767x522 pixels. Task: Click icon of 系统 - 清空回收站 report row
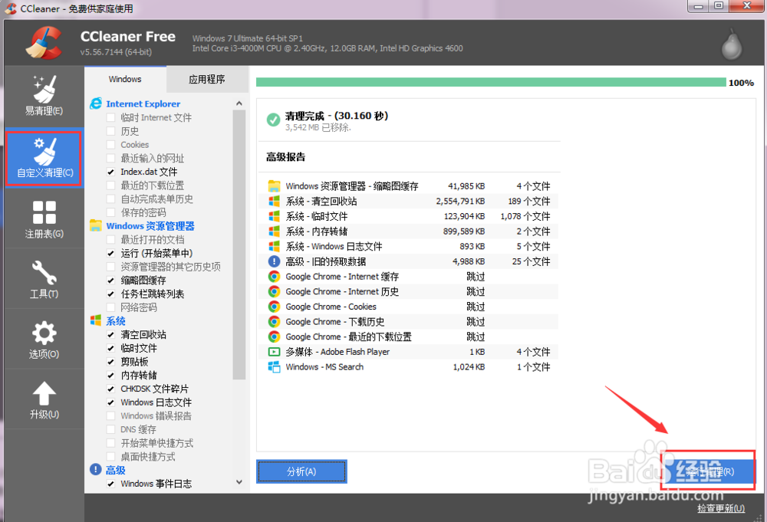point(274,202)
